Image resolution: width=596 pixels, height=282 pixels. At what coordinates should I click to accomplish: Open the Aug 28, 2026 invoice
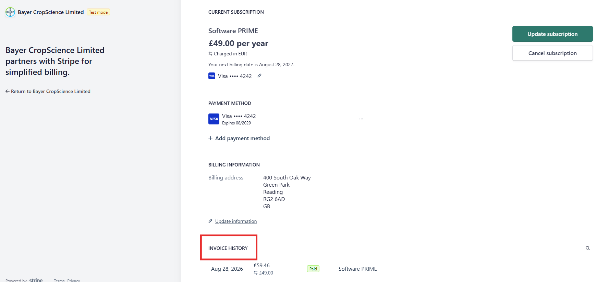tap(227, 269)
